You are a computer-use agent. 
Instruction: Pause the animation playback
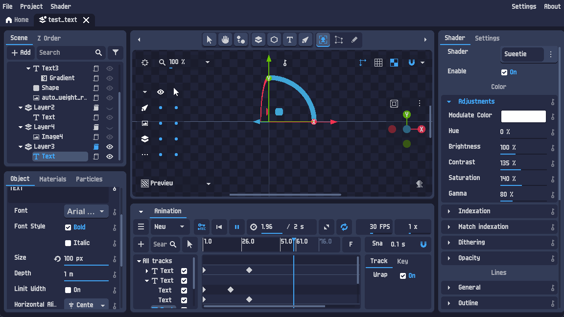pos(236,227)
